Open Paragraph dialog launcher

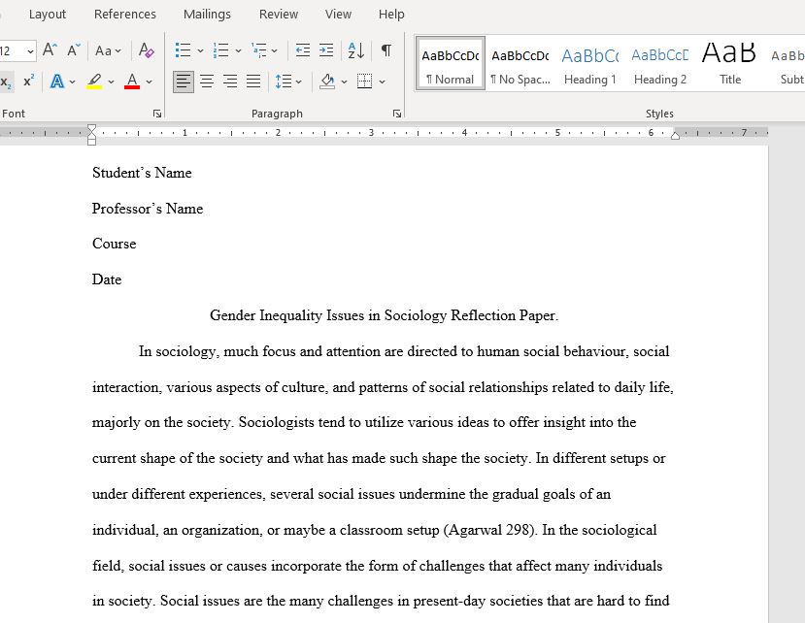point(397,114)
